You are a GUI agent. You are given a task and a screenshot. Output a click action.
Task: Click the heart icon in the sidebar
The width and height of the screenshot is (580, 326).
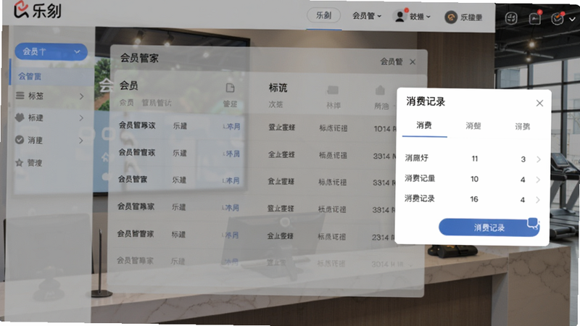20,117
